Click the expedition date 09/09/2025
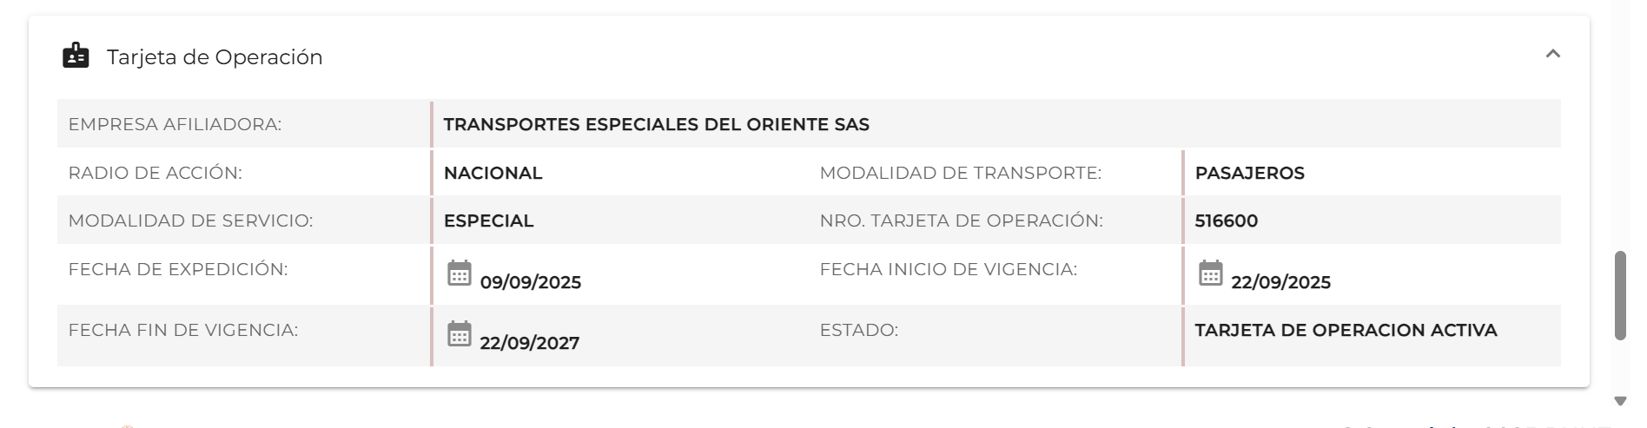This screenshot has width=1647, height=428. click(x=530, y=282)
